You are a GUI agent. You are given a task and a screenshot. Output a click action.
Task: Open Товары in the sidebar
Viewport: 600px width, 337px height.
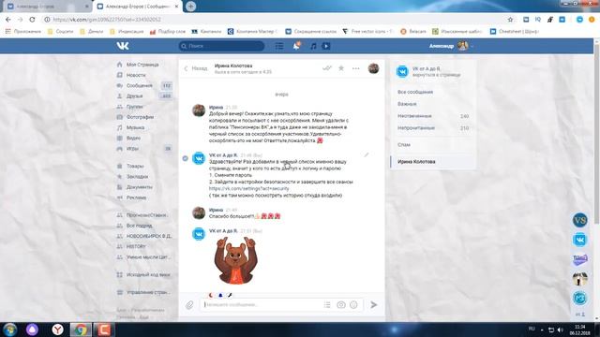pos(135,167)
